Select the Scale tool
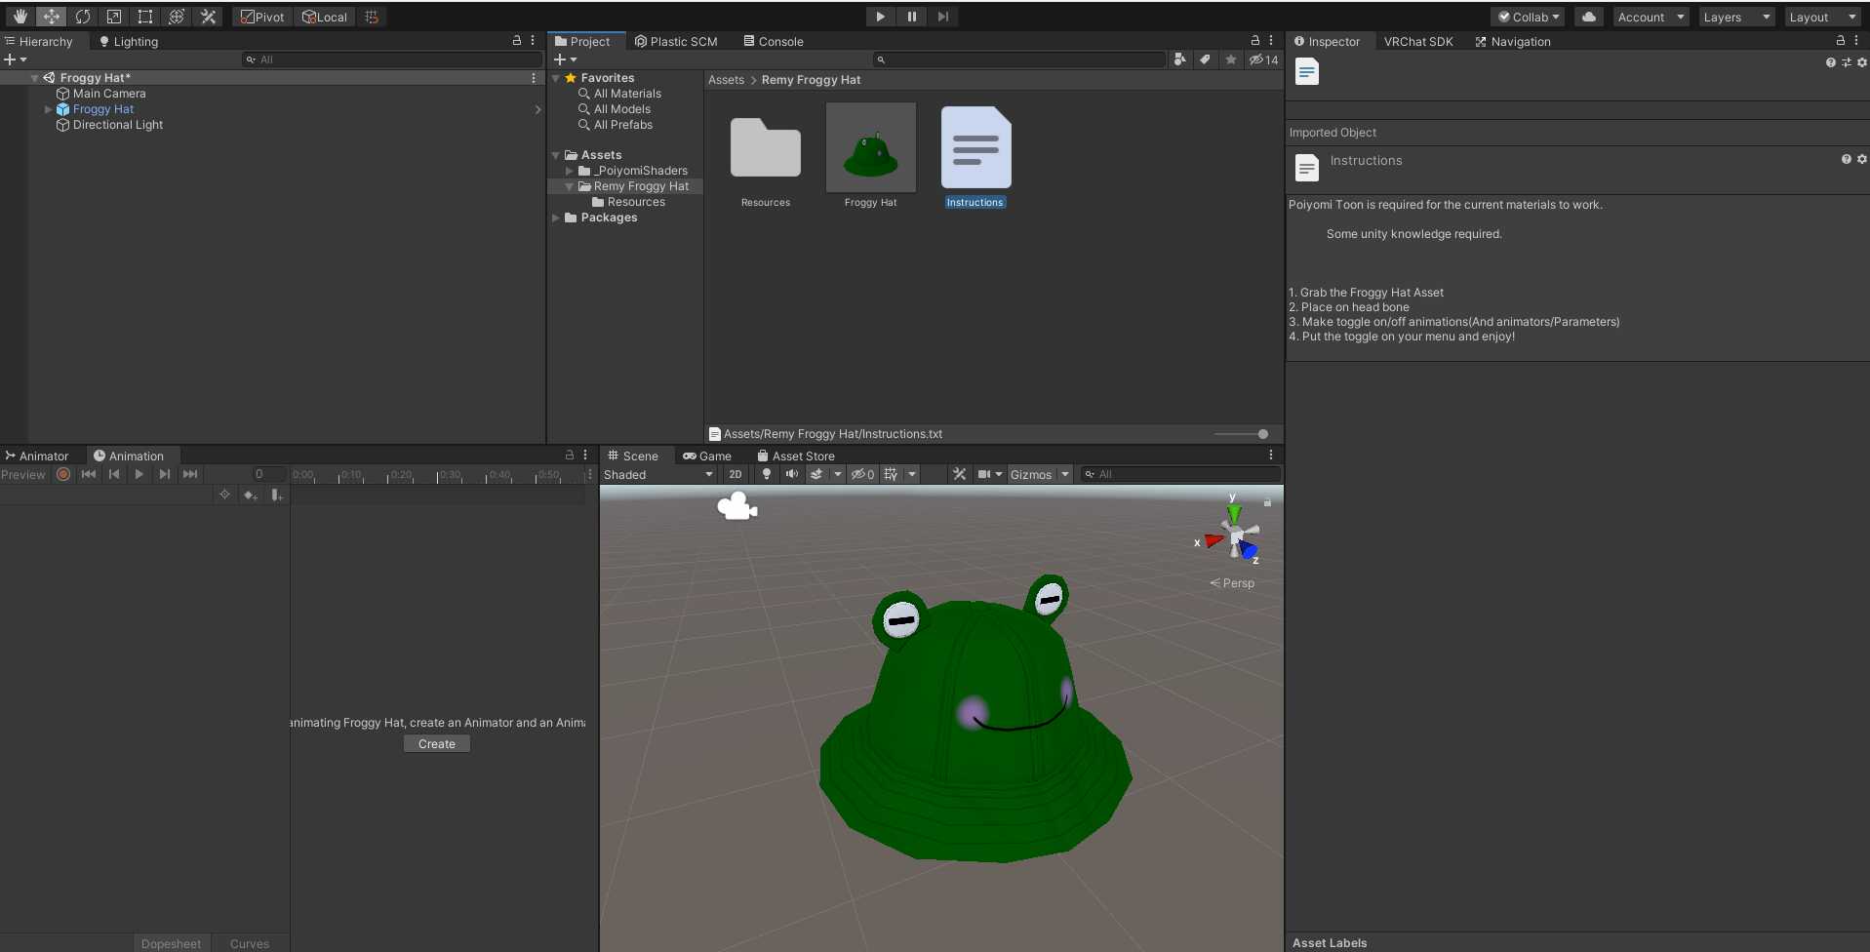The width and height of the screenshot is (1870, 952). point(114,17)
